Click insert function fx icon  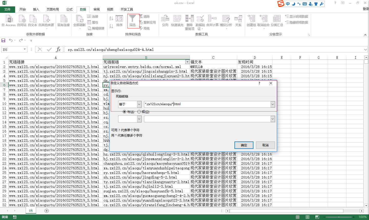tap(58, 49)
